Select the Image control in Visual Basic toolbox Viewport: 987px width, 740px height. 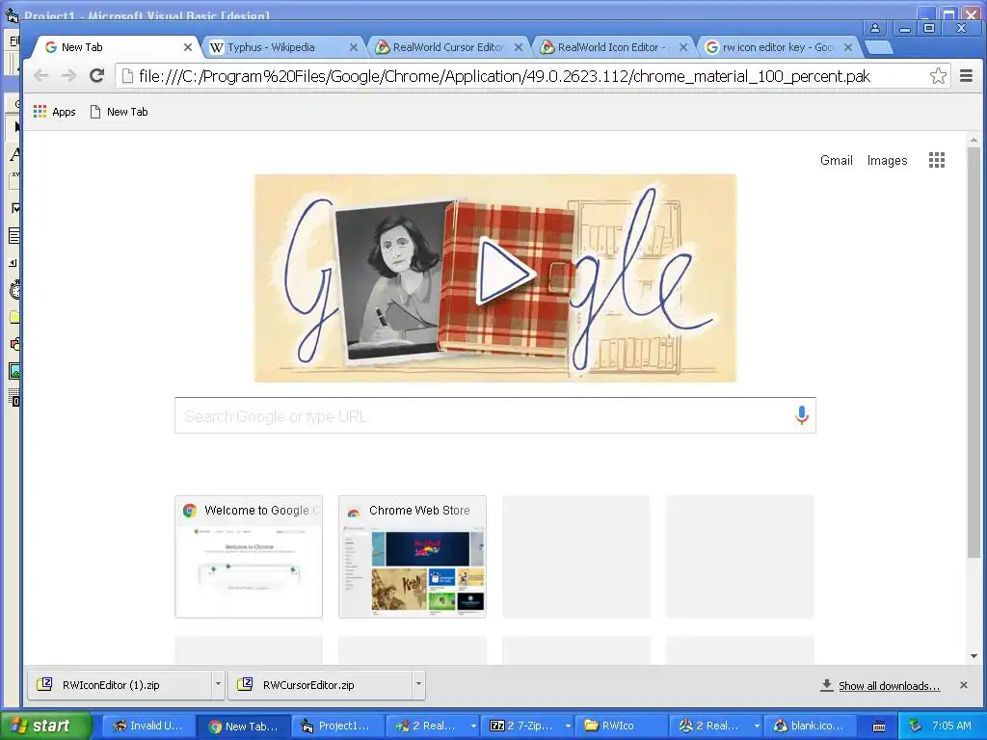click(x=15, y=371)
